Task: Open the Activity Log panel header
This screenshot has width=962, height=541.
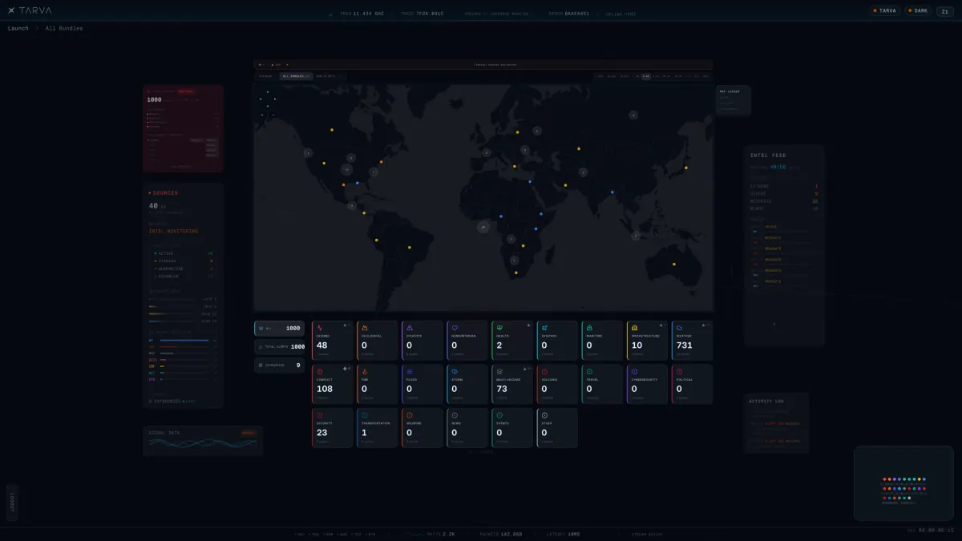Action: (766, 402)
